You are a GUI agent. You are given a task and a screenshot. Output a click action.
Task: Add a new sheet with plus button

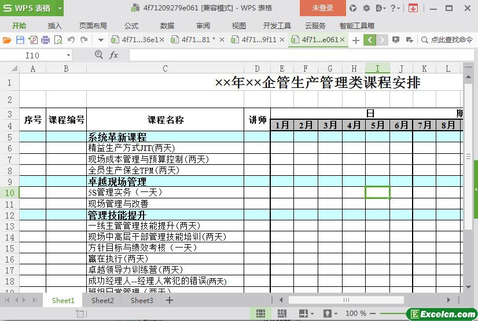(169, 300)
